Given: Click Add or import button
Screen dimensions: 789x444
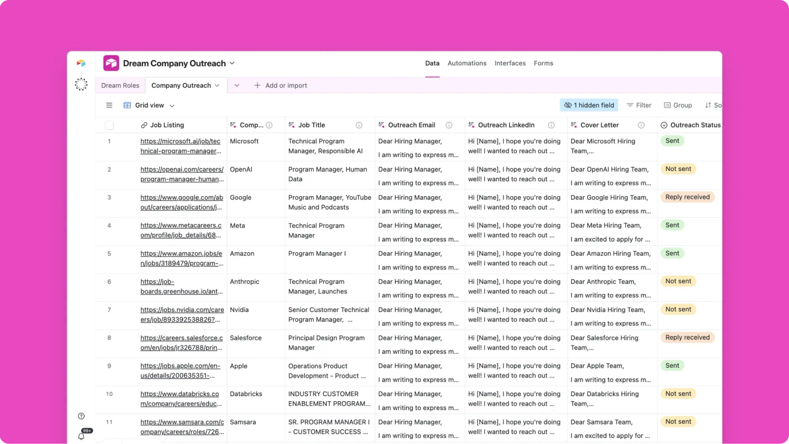Looking at the screenshot, I should 281,85.
